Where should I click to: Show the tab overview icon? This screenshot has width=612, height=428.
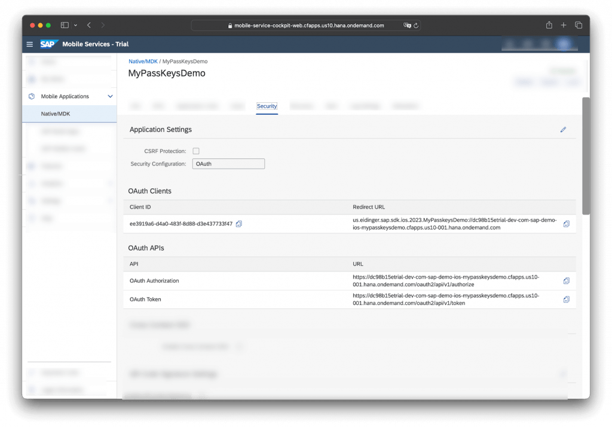point(579,25)
